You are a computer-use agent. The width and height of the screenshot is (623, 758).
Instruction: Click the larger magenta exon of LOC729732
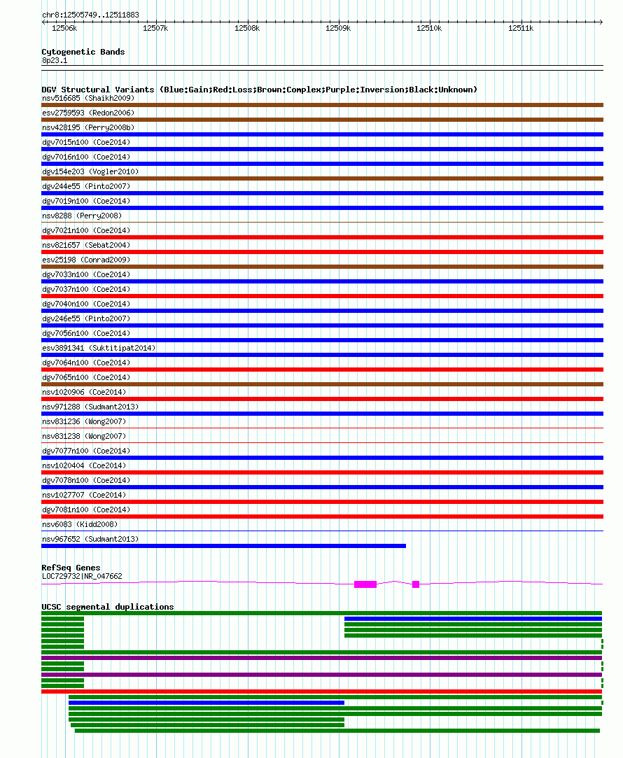coord(365,584)
